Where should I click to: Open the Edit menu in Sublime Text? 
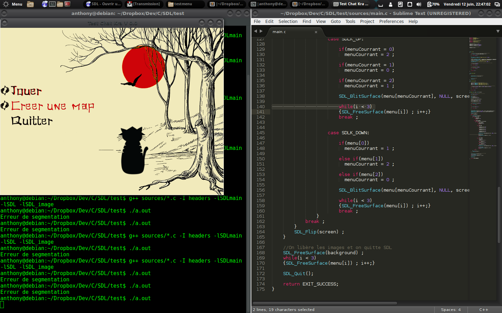pos(269,21)
